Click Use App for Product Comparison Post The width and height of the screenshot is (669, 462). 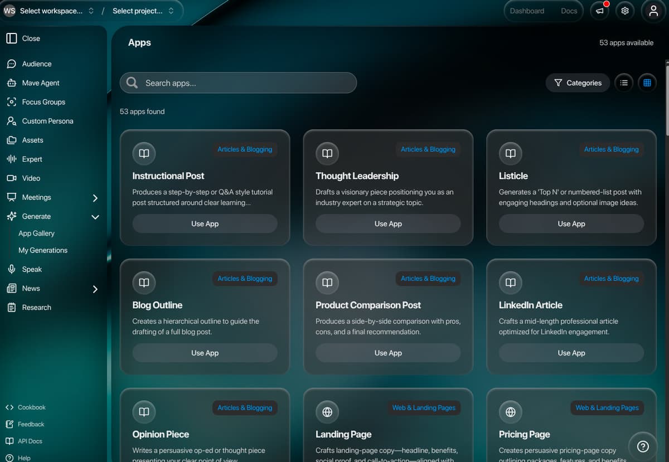coord(388,353)
